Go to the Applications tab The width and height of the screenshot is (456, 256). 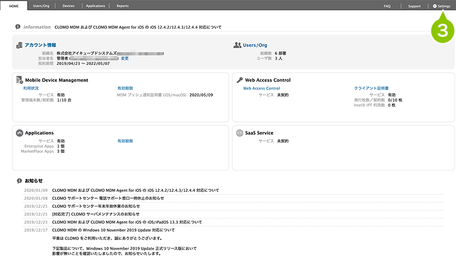(x=95, y=6)
